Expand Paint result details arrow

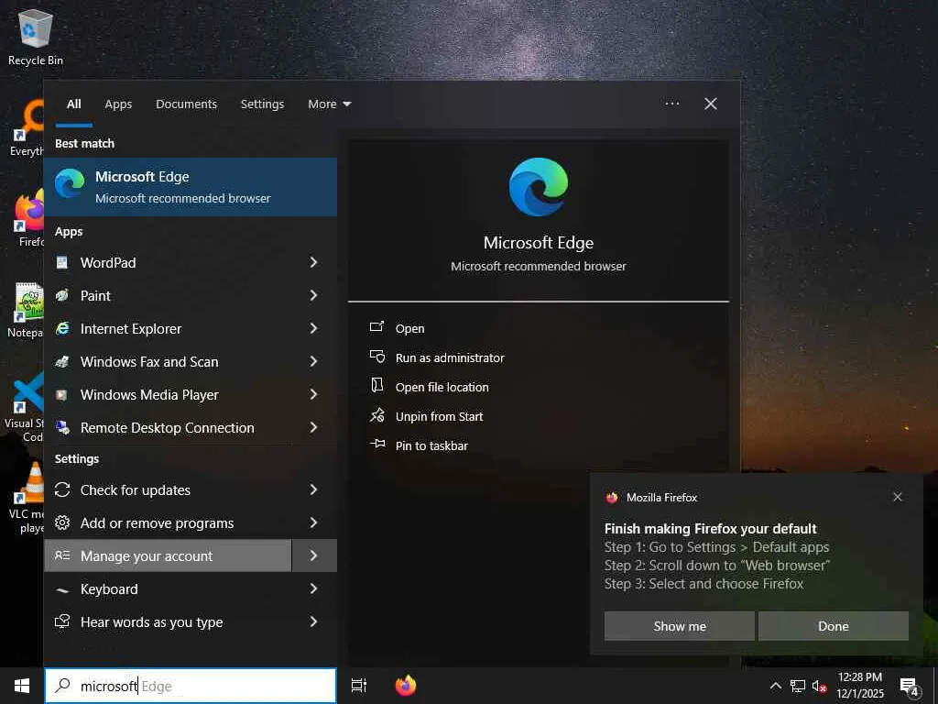(313, 295)
